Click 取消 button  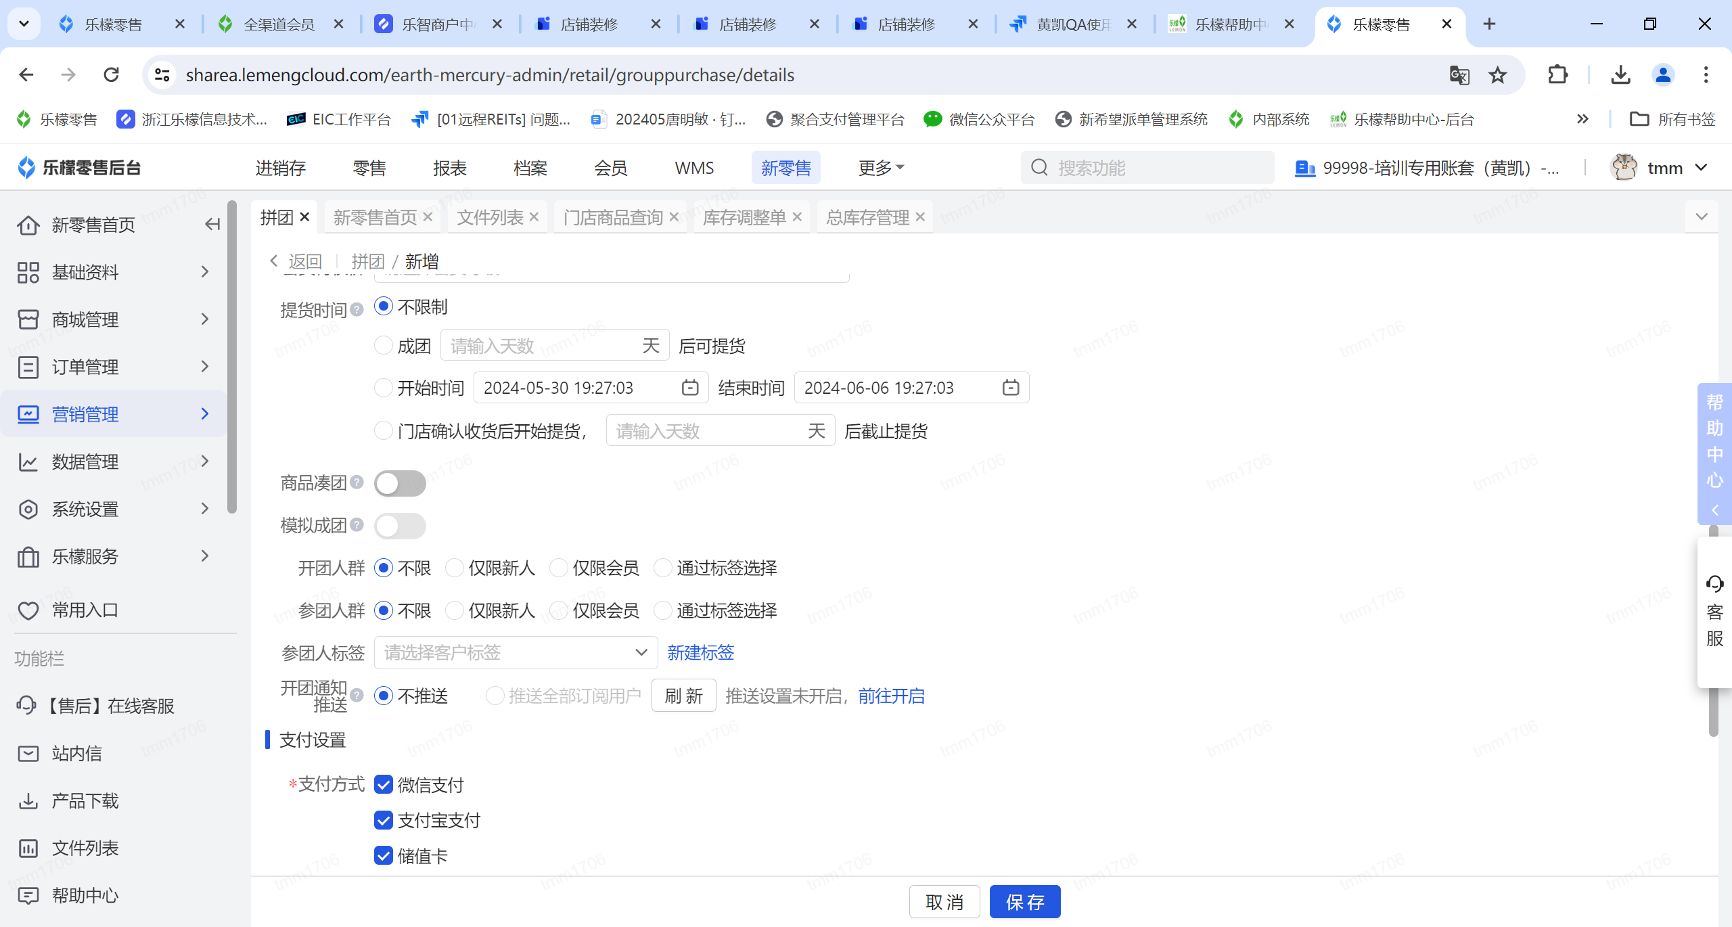point(944,901)
